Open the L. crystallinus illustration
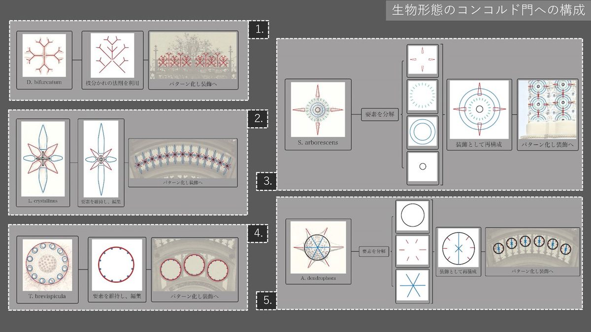The image size is (591, 332). point(44,158)
